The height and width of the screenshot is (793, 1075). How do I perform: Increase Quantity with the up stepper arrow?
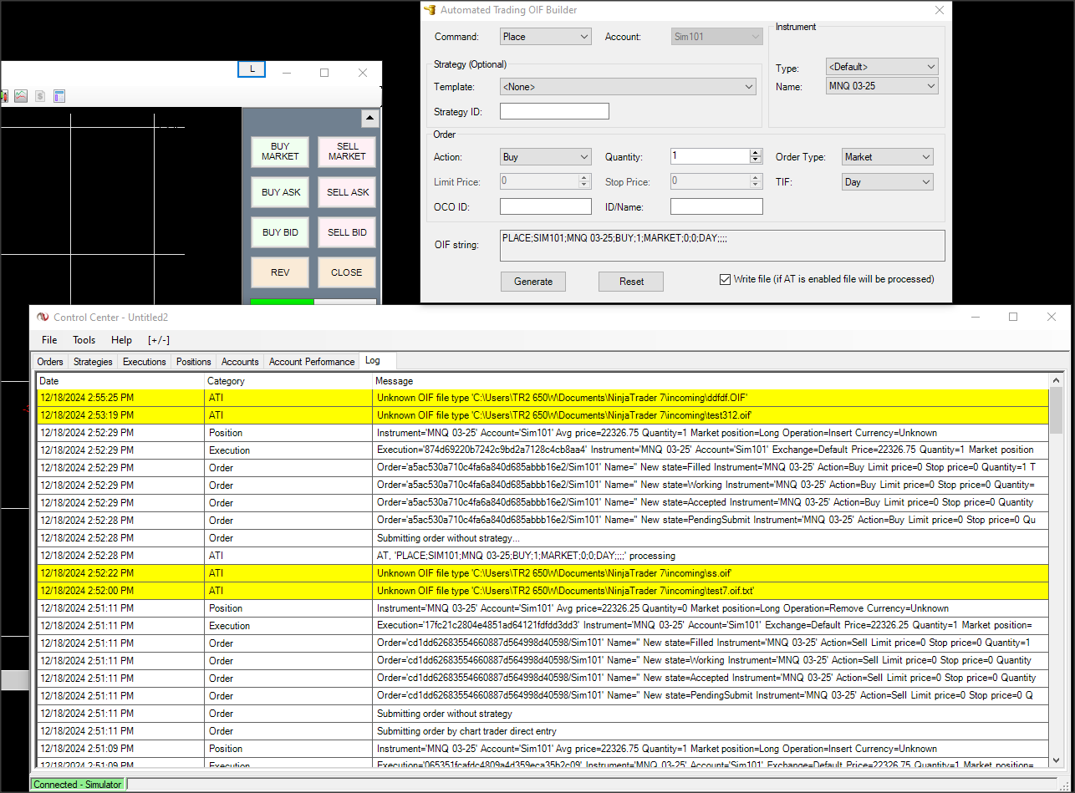(757, 152)
